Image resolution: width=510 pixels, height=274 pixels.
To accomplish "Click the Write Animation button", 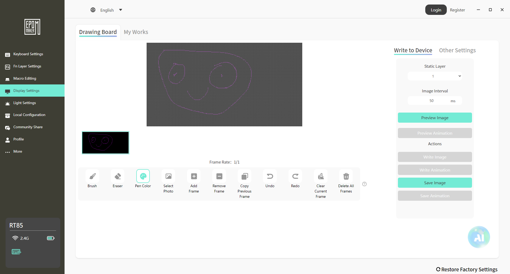I will tap(435, 170).
